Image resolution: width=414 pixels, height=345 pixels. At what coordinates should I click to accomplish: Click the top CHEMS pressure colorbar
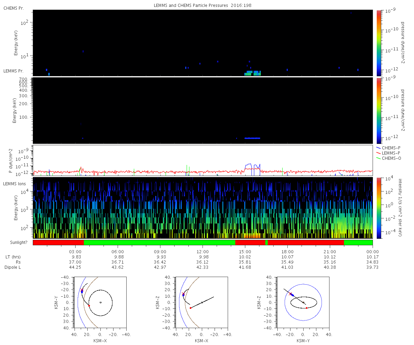(379, 42)
